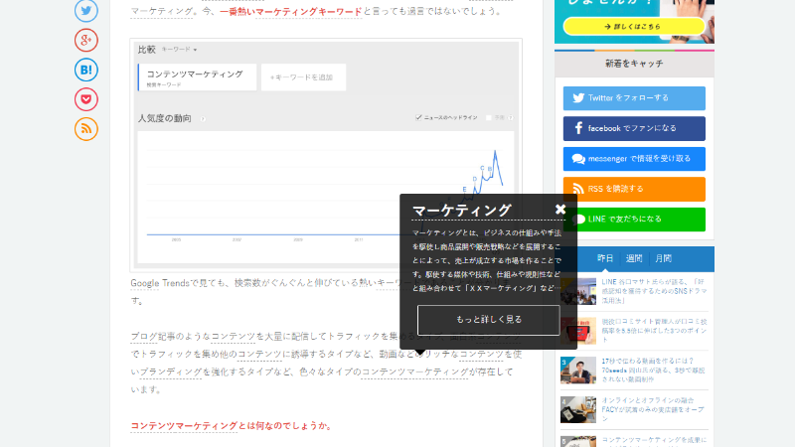
Task: Click messenger で情報を受け取る button
Action: (x=634, y=159)
